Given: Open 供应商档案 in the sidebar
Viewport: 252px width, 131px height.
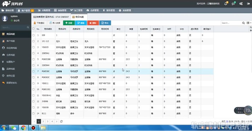Looking at the screenshot, I should [12, 48].
